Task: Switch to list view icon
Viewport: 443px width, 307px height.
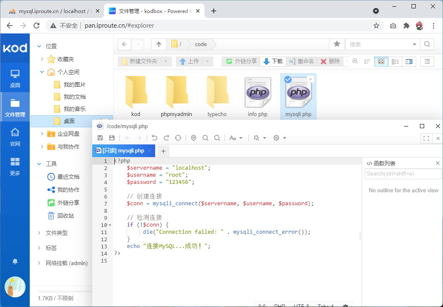Action: (395, 62)
